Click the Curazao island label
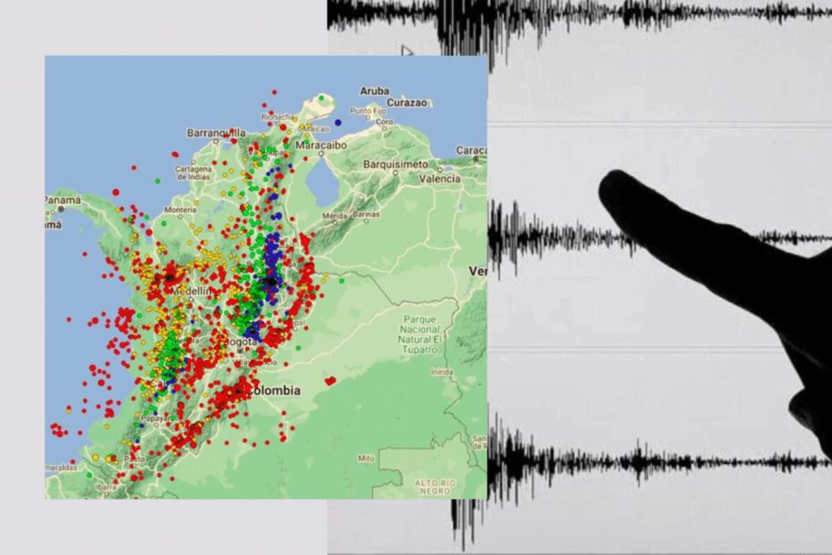Image resolution: width=832 pixels, height=555 pixels. pos(406,102)
